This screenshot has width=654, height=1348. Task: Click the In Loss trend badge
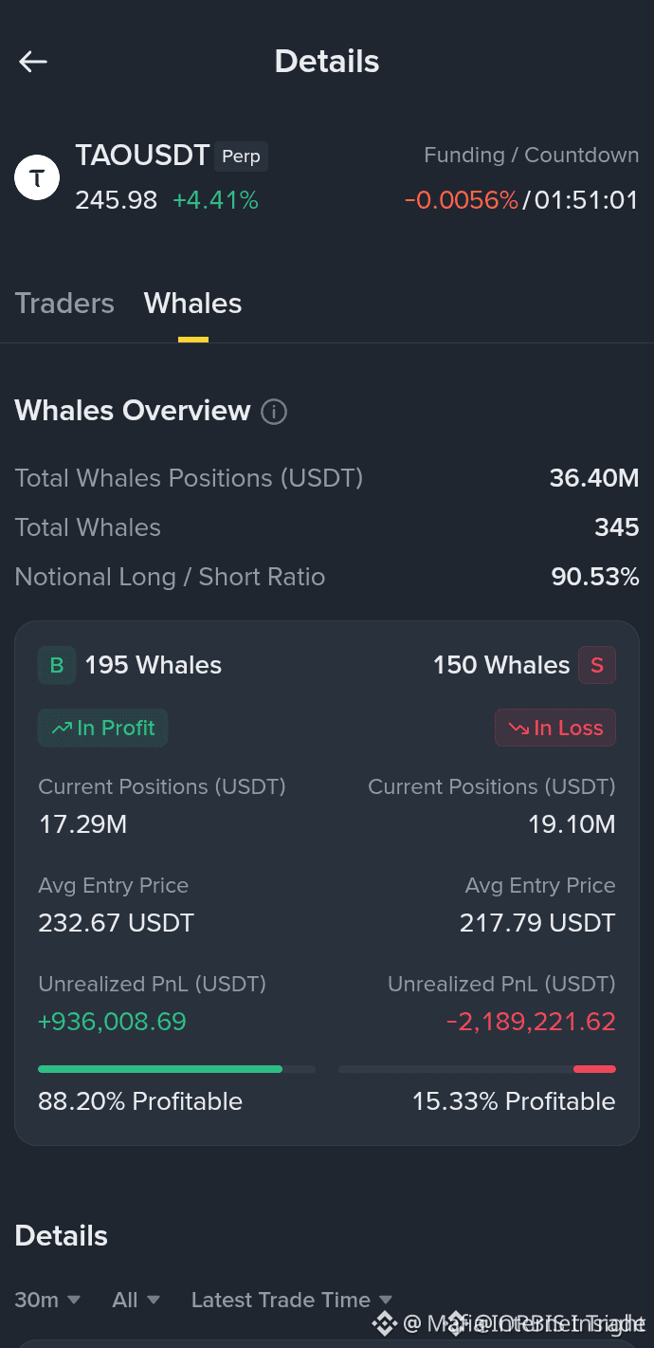coord(555,728)
